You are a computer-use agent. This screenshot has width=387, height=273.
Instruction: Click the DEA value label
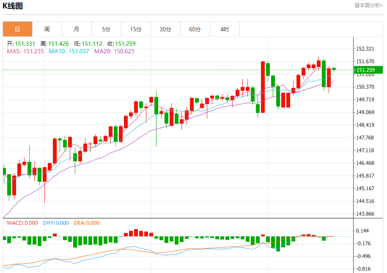[87, 223]
